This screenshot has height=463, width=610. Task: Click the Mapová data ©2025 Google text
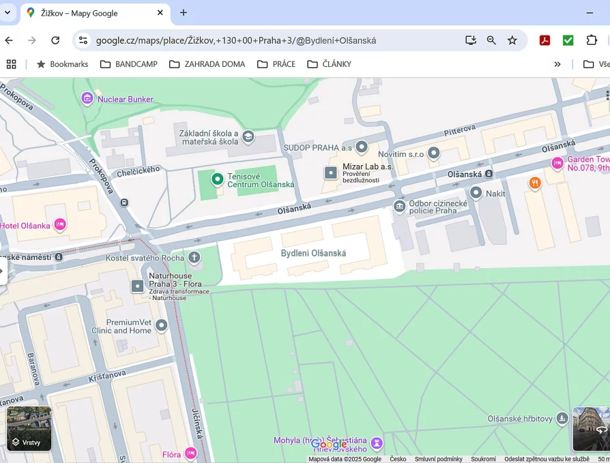pos(345,459)
